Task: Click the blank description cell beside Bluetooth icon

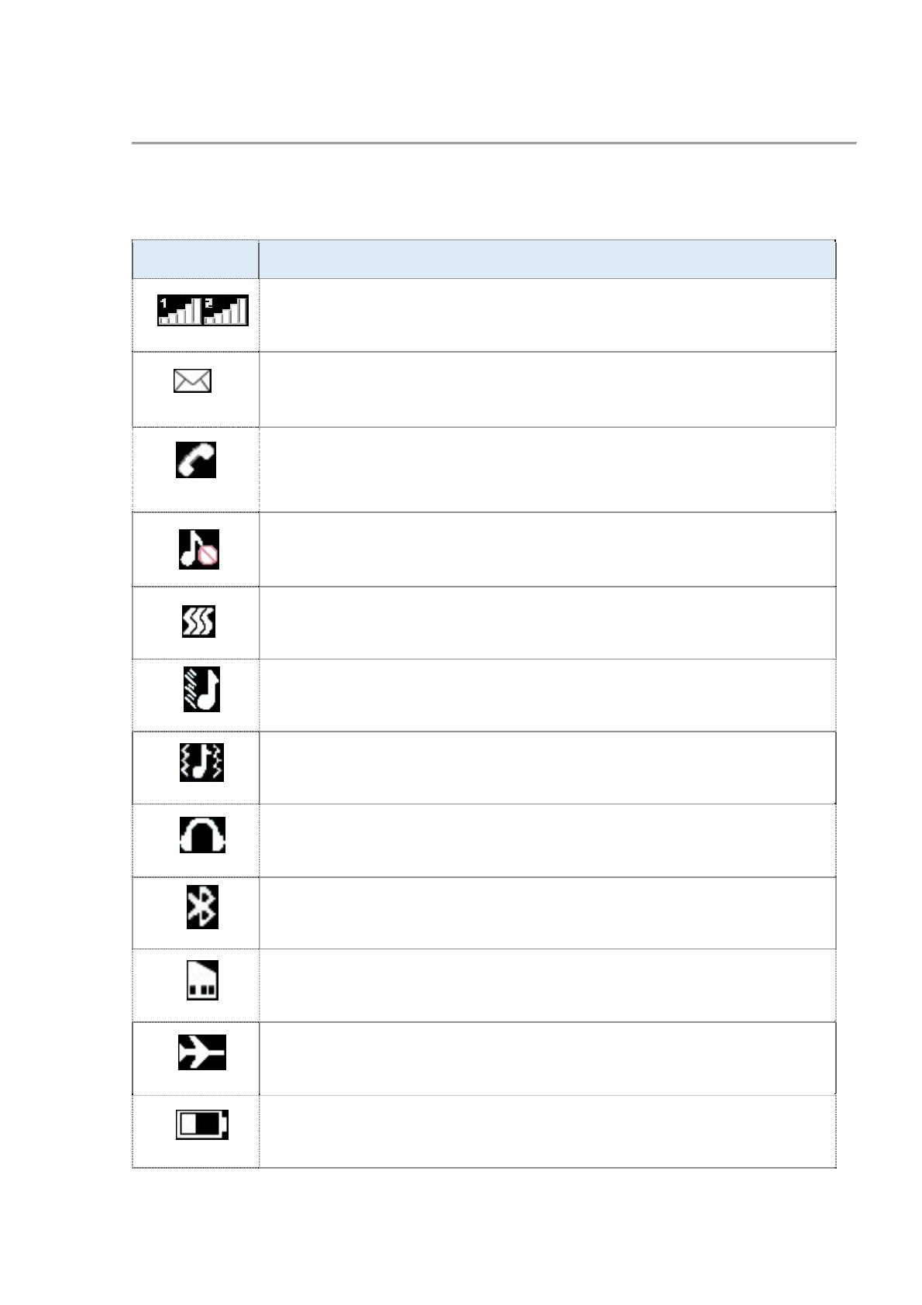Action: point(547,913)
